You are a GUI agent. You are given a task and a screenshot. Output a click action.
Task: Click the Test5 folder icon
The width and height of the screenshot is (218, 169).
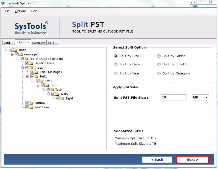57,94
